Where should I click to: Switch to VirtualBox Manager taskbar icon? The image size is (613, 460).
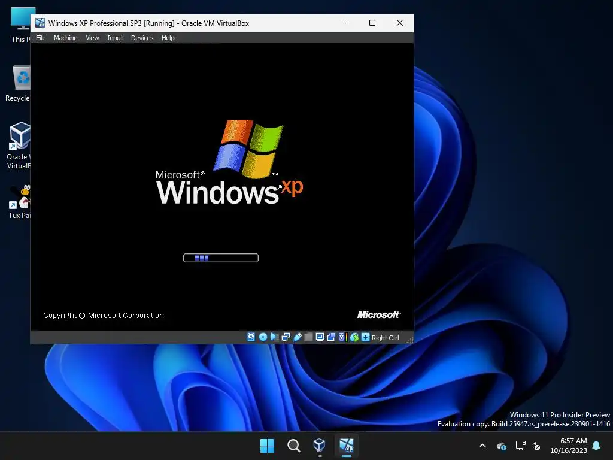point(320,446)
